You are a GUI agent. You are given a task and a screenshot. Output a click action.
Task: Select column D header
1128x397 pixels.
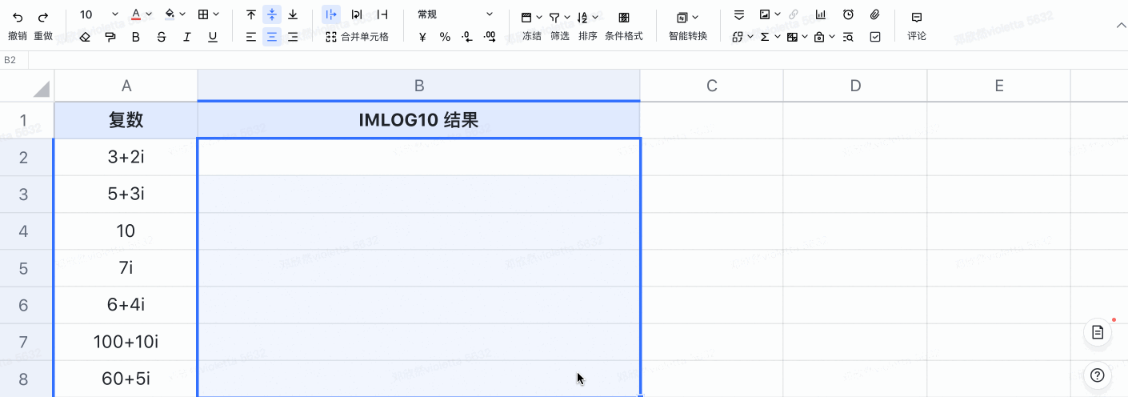[x=855, y=86]
